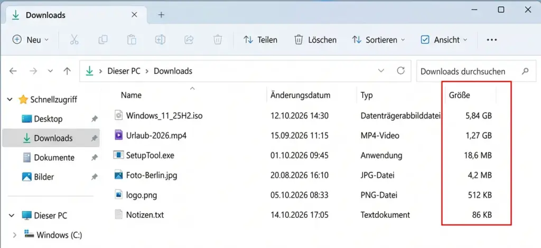Click the Paste clipboard icon
Screen dimensions: 541x248
point(132,40)
